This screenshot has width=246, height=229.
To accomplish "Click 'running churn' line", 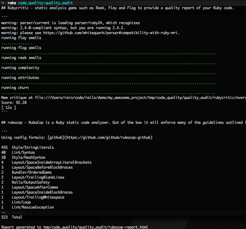I will click(15, 88).
